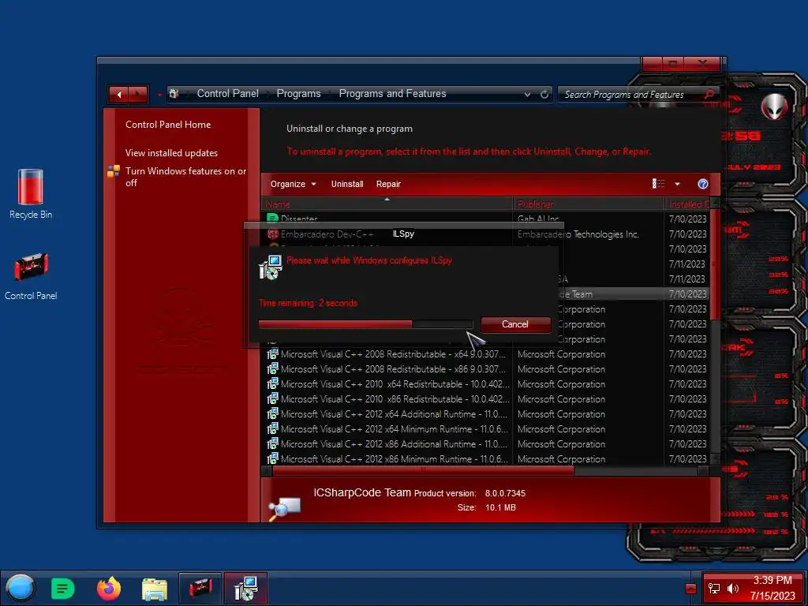Select Microsoft Visual C++ 2008 x64 row
The height and width of the screenshot is (606, 808).
tap(485, 354)
